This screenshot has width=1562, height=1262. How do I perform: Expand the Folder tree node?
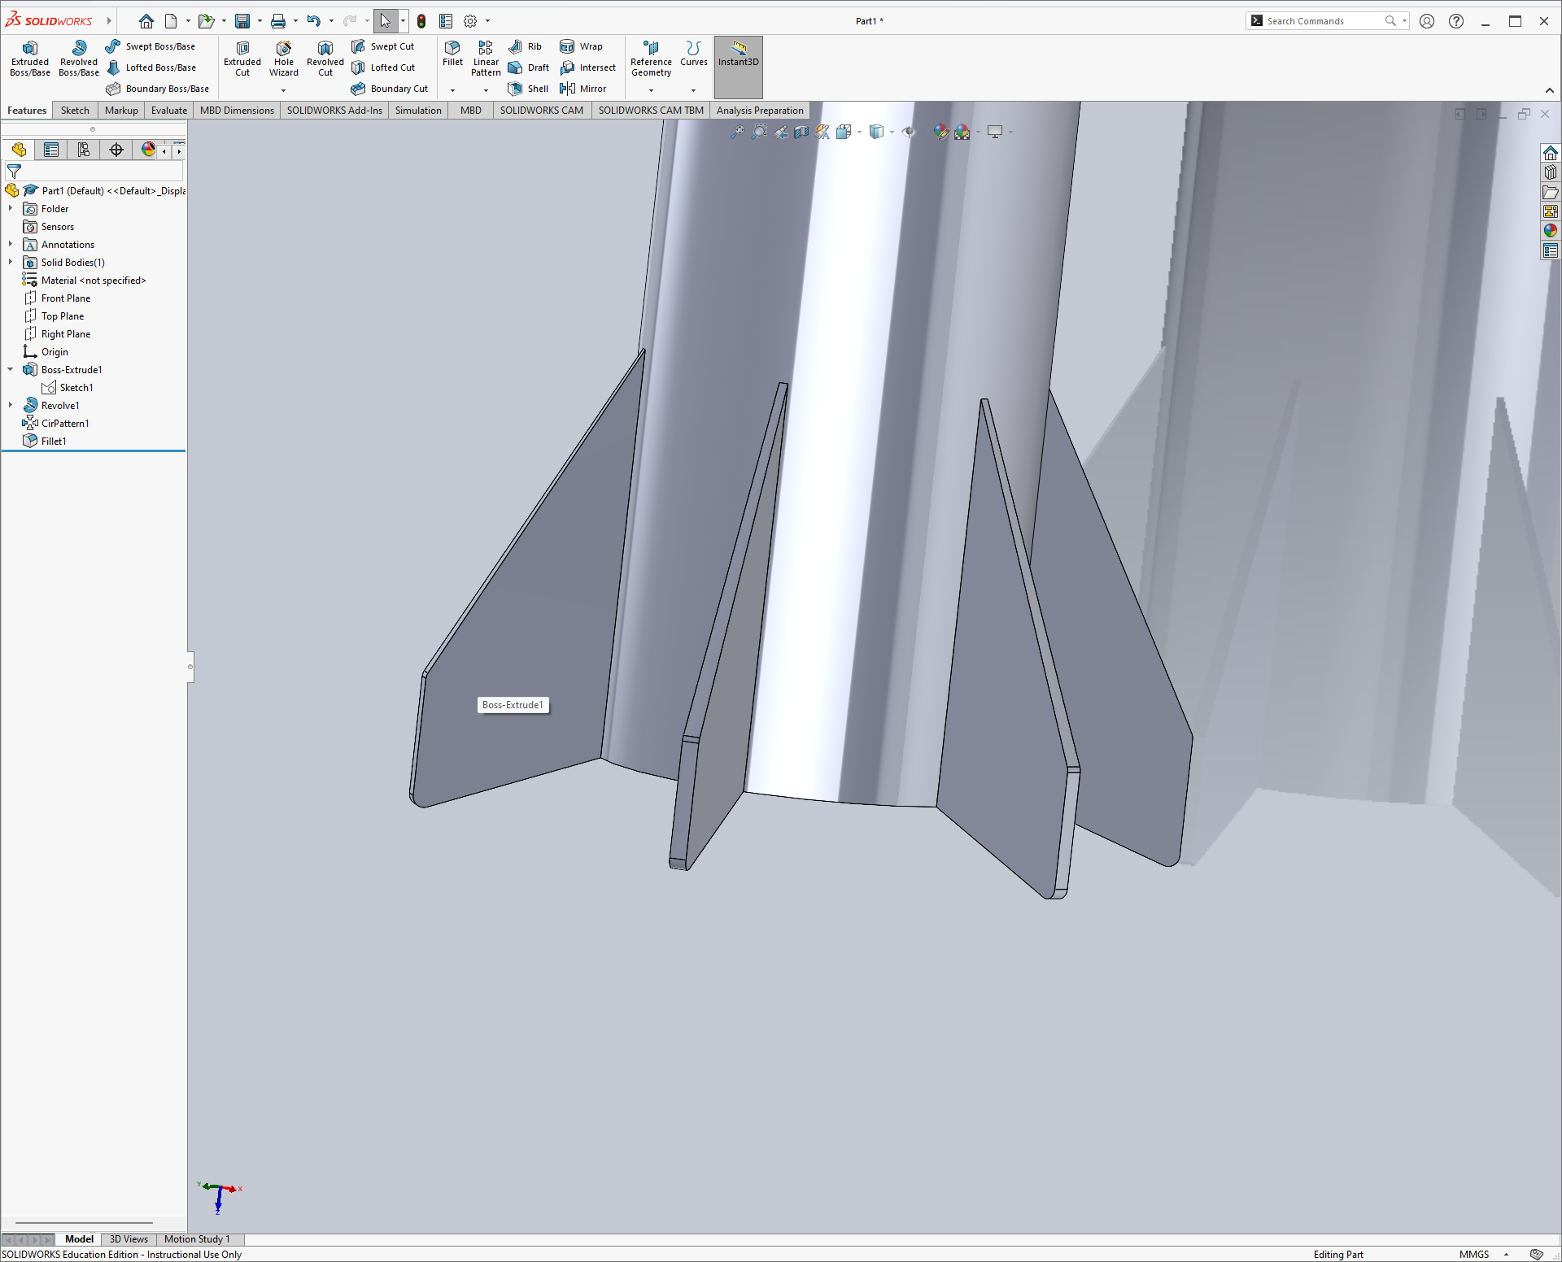pyautogui.click(x=11, y=209)
